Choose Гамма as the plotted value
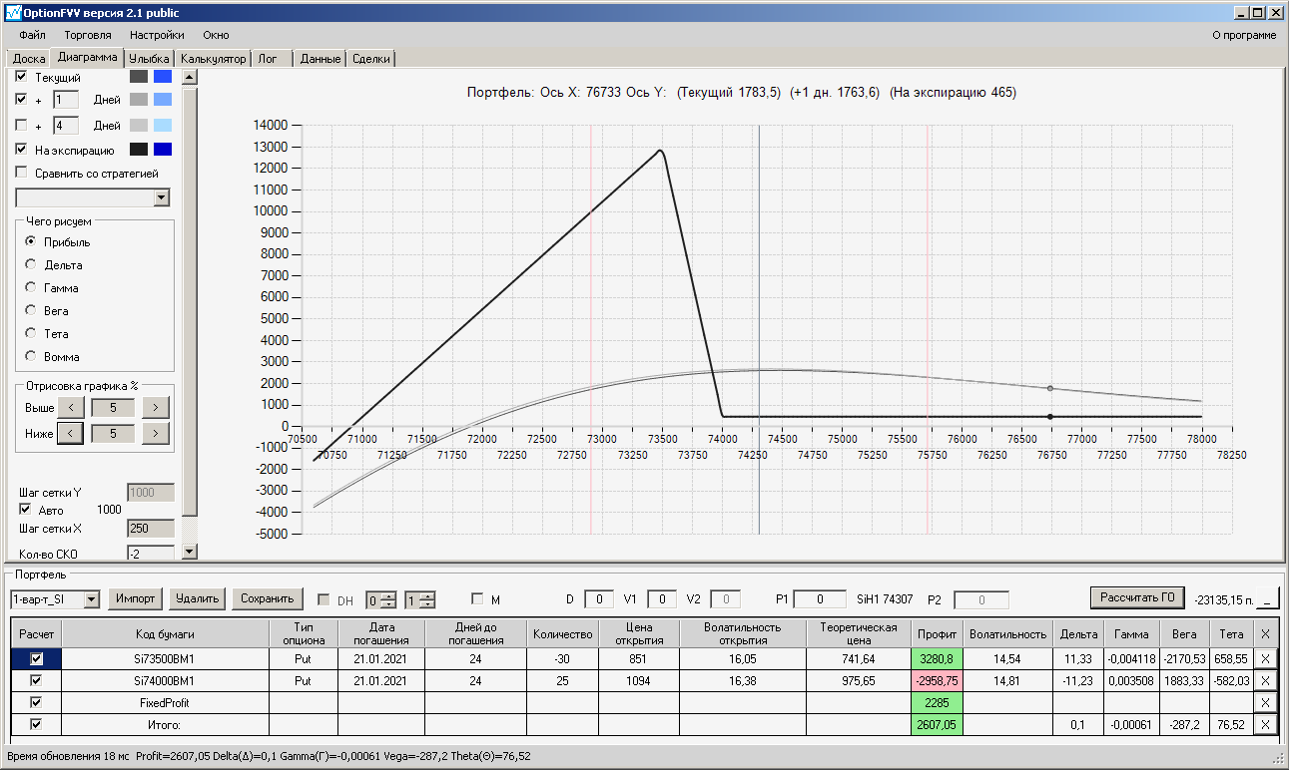The width and height of the screenshot is (1289, 770). [x=31, y=288]
